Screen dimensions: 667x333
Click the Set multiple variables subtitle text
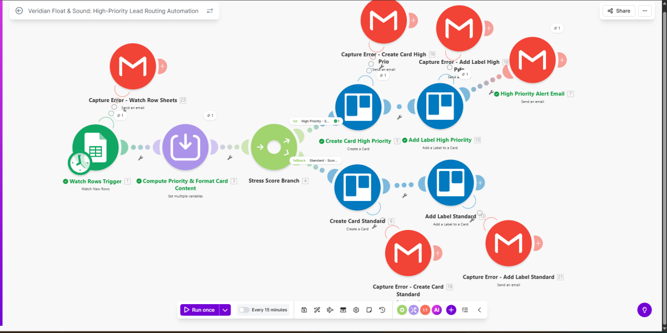coord(185,196)
